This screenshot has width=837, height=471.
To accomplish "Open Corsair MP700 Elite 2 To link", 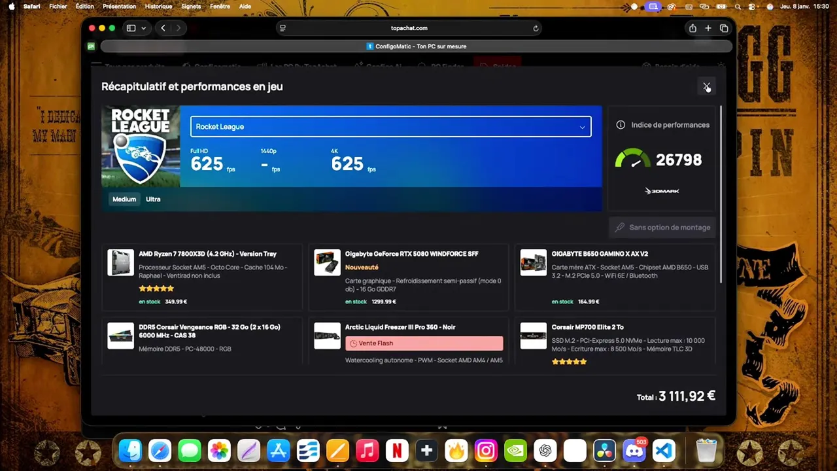I will pyautogui.click(x=587, y=327).
